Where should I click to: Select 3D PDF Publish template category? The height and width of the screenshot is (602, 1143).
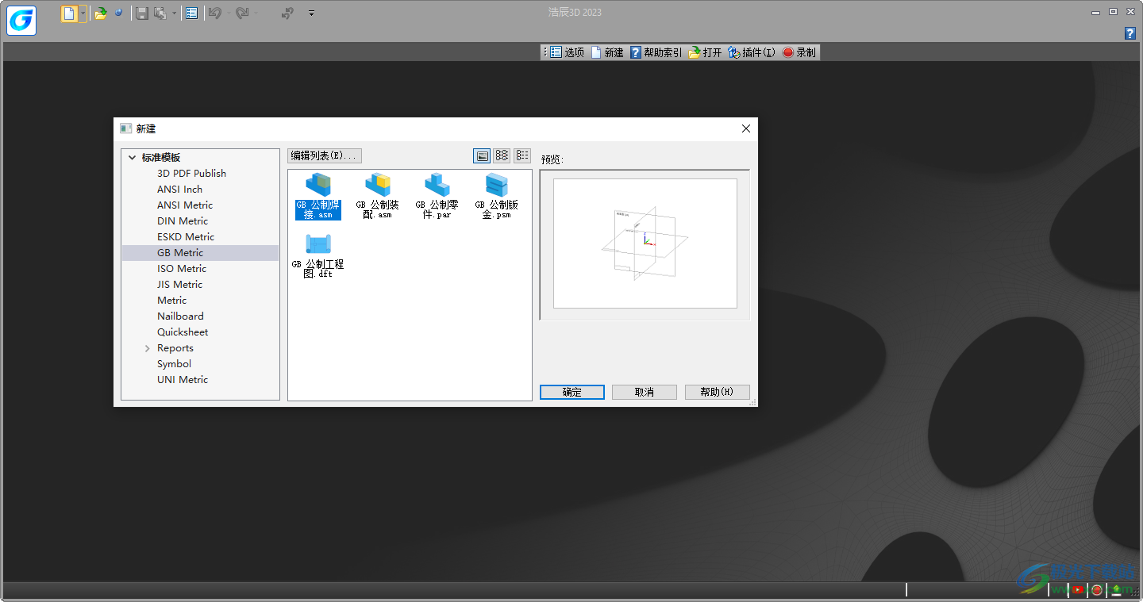tap(191, 174)
